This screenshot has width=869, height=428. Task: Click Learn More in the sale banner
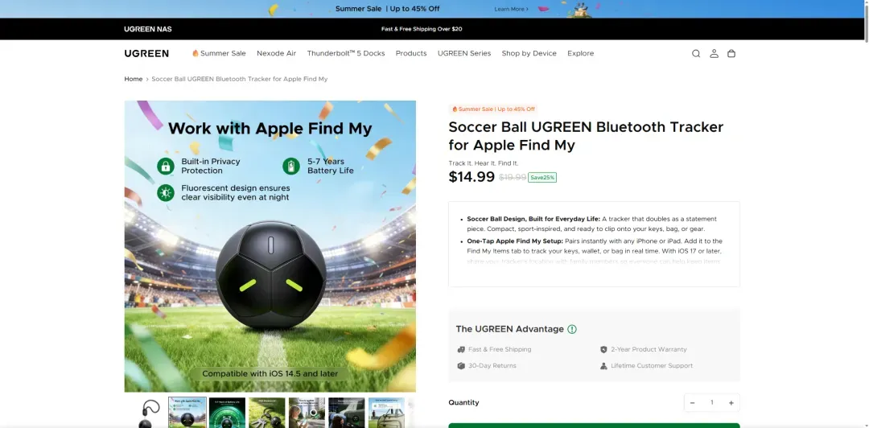(x=511, y=10)
